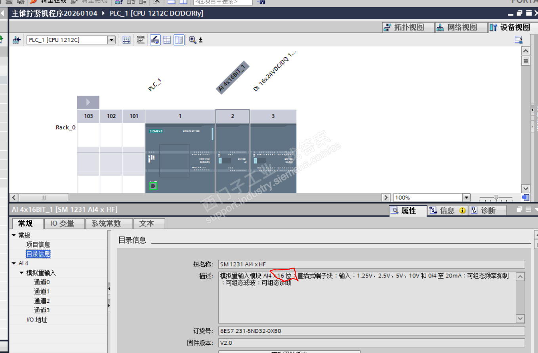This screenshot has height=353, width=538.
Task: Click the inspector window layout icon right of the float icon
Action: coord(528,210)
